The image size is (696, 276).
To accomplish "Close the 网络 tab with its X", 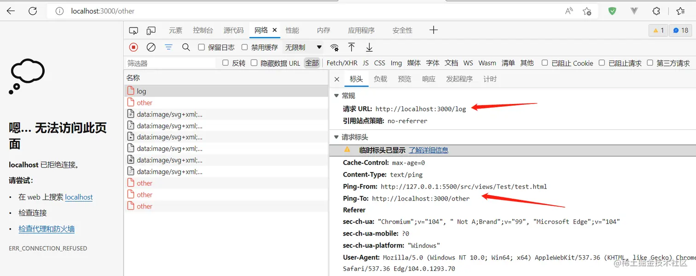I will point(275,30).
